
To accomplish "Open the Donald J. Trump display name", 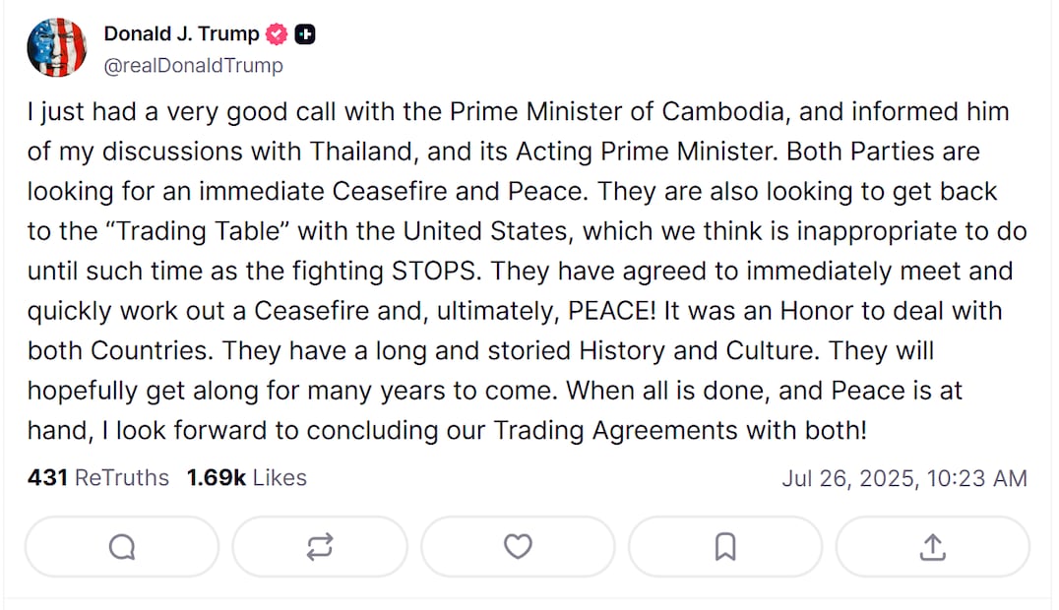I will pos(182,34).
